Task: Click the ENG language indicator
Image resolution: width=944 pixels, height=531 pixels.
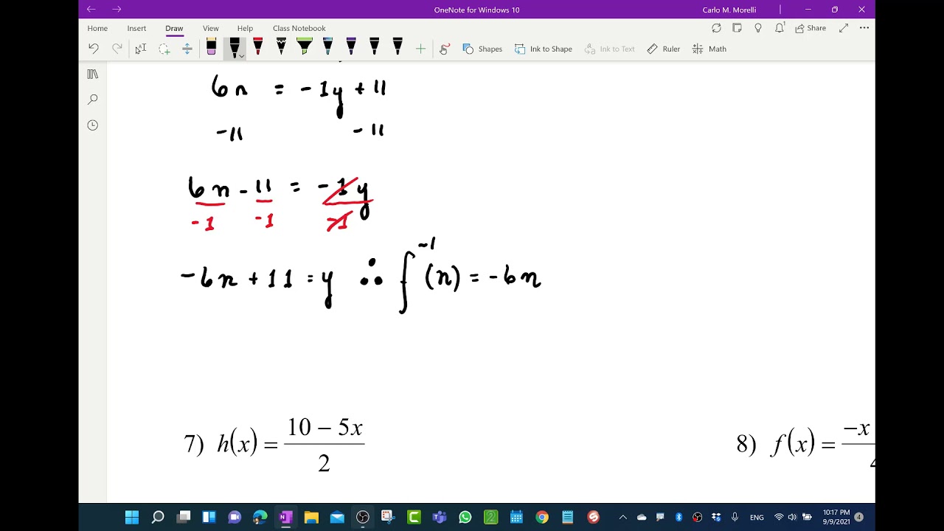Action: click(757, 518)
